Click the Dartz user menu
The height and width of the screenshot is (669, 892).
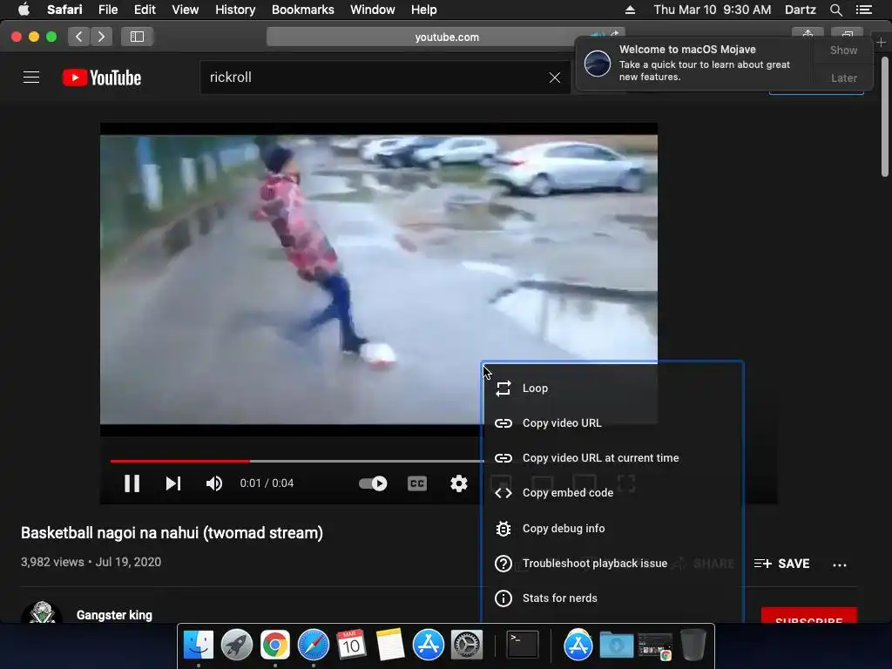click(x=800, y=10)
